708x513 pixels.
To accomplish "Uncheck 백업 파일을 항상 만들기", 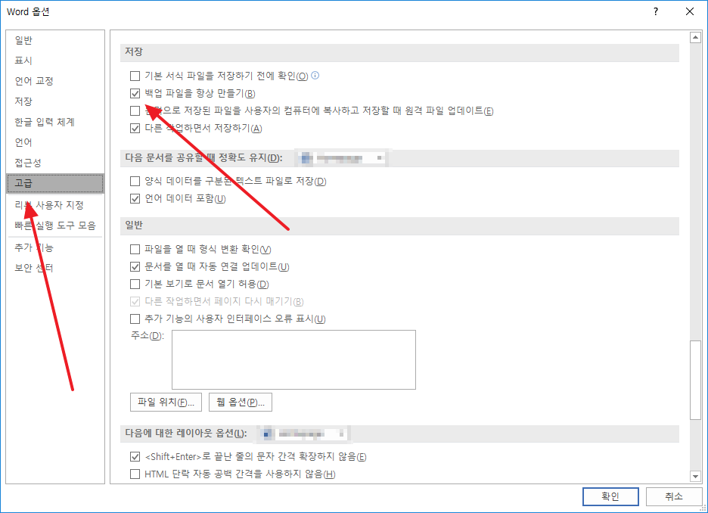I will (135, 94).
